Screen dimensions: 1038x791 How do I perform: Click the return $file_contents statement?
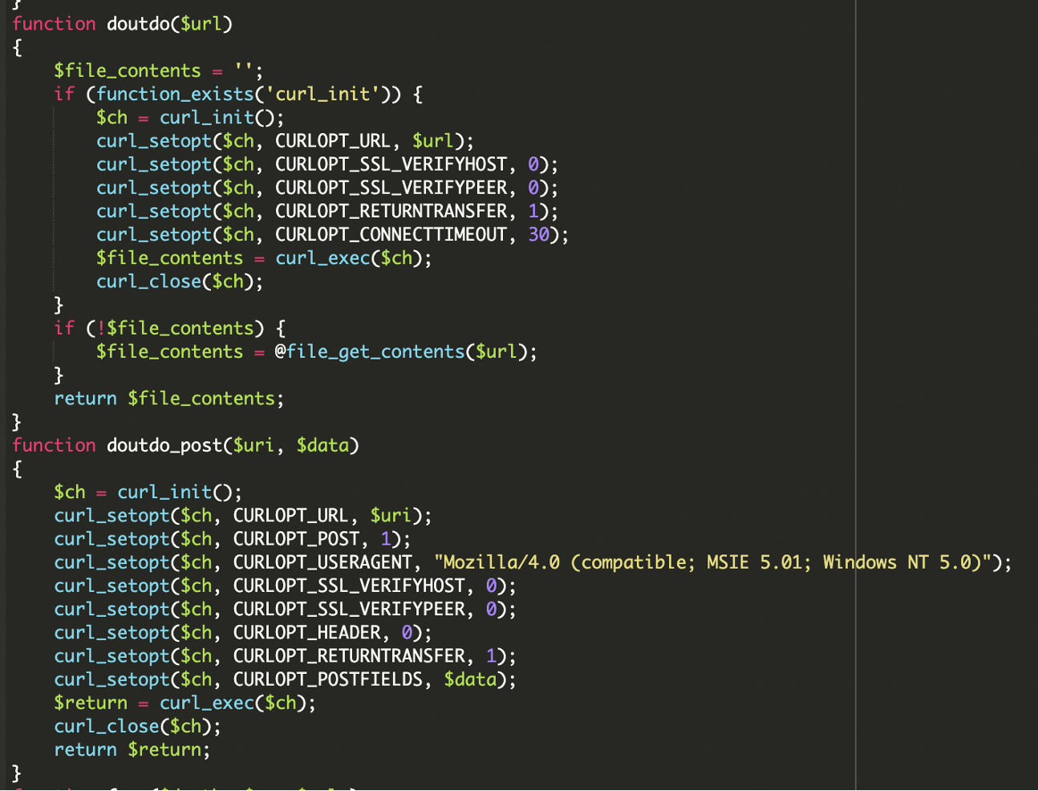coord(168,399)
